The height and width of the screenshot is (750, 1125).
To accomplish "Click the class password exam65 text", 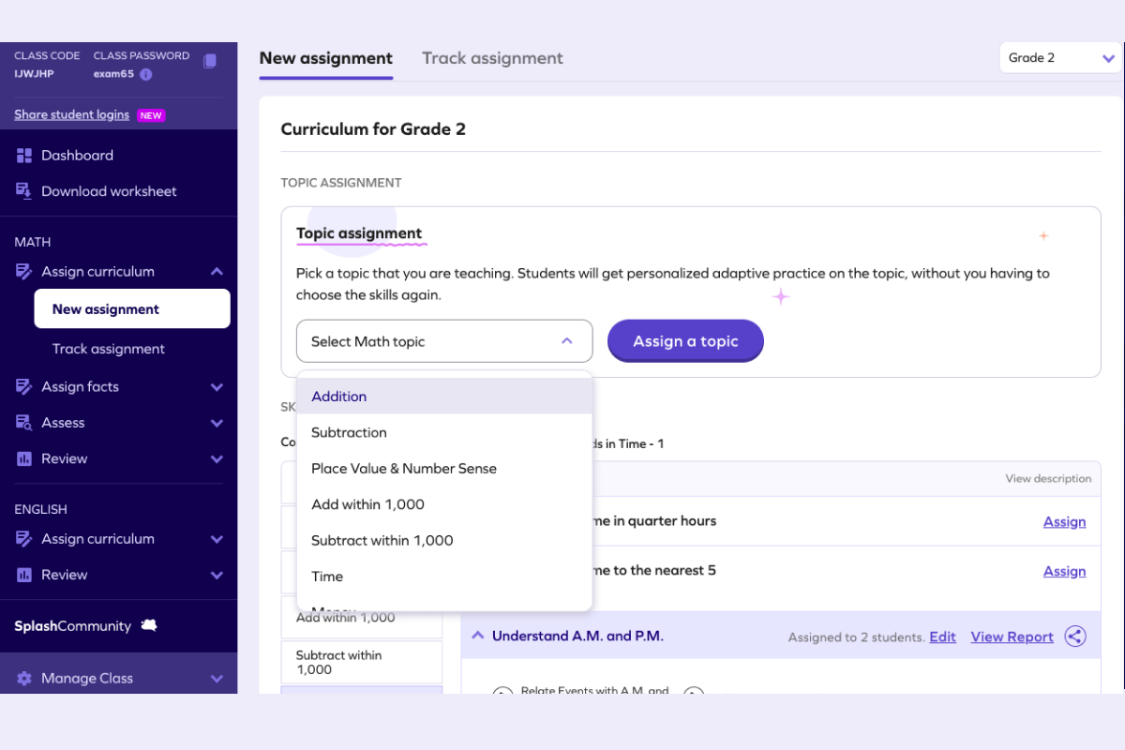I will pyautogui.click(x=114, y=74).
